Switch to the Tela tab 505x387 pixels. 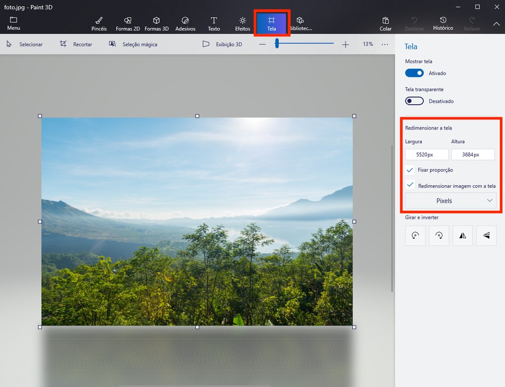tap(272, 23)
